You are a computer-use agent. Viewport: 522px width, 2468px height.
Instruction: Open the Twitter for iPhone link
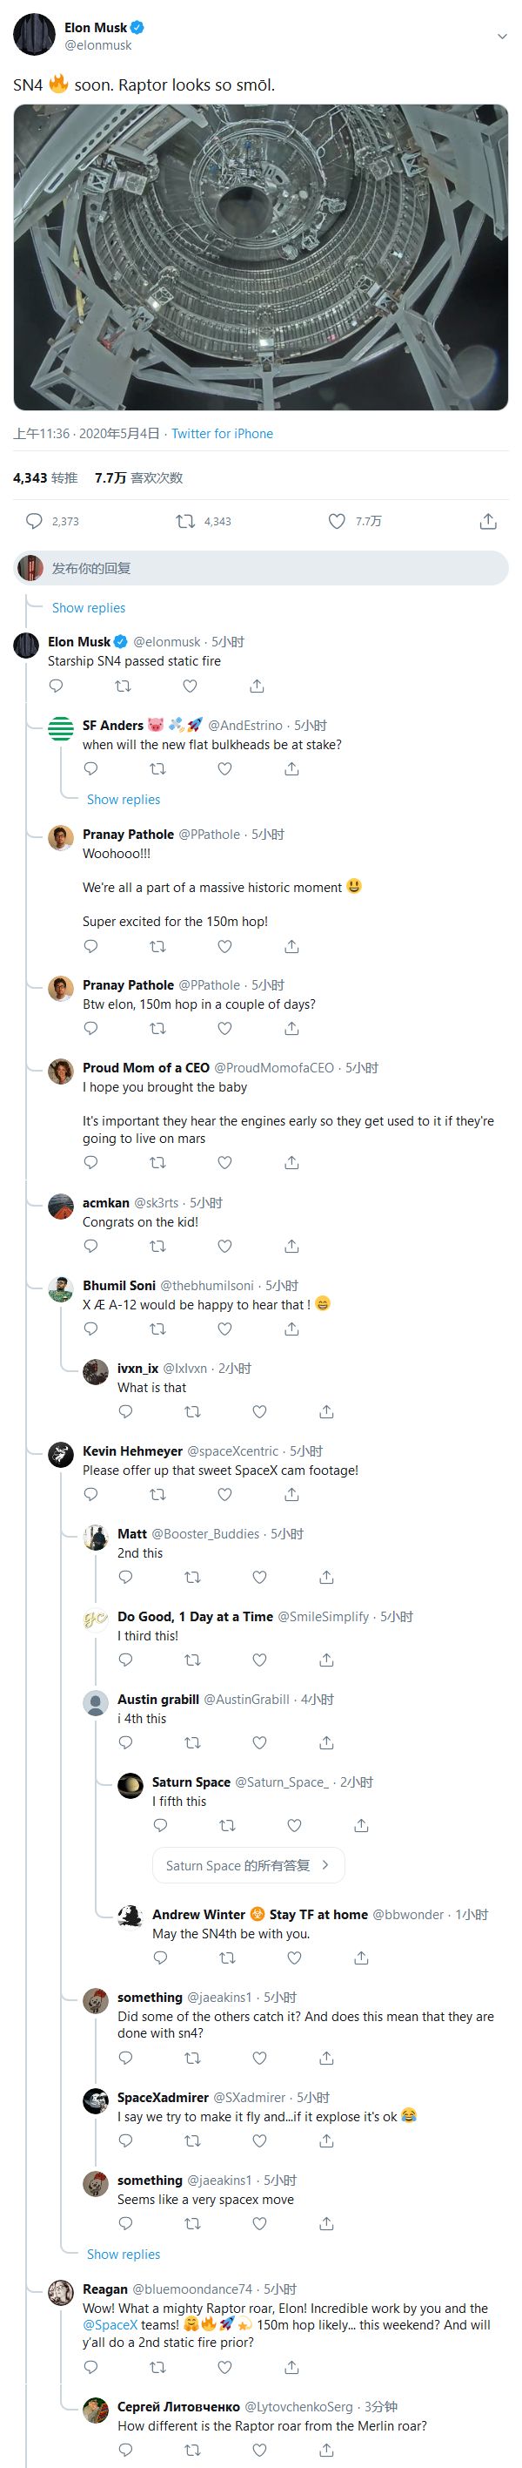222,433
